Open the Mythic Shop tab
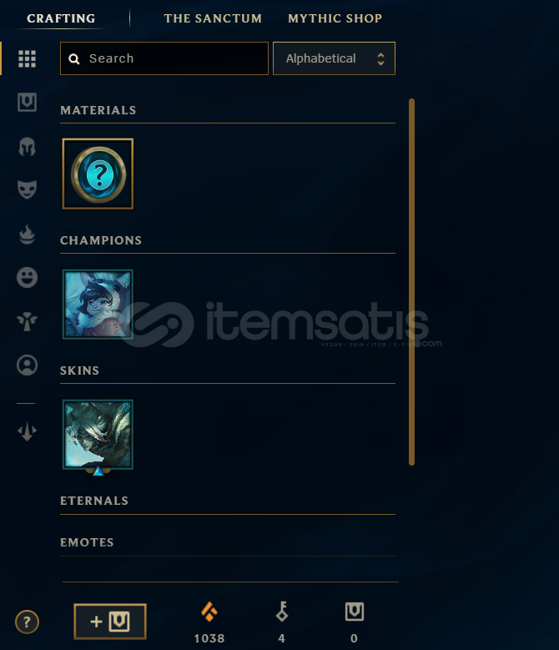The height and width of the screenshot is (650, 559). pyautogui.click(x=335, y=18)
